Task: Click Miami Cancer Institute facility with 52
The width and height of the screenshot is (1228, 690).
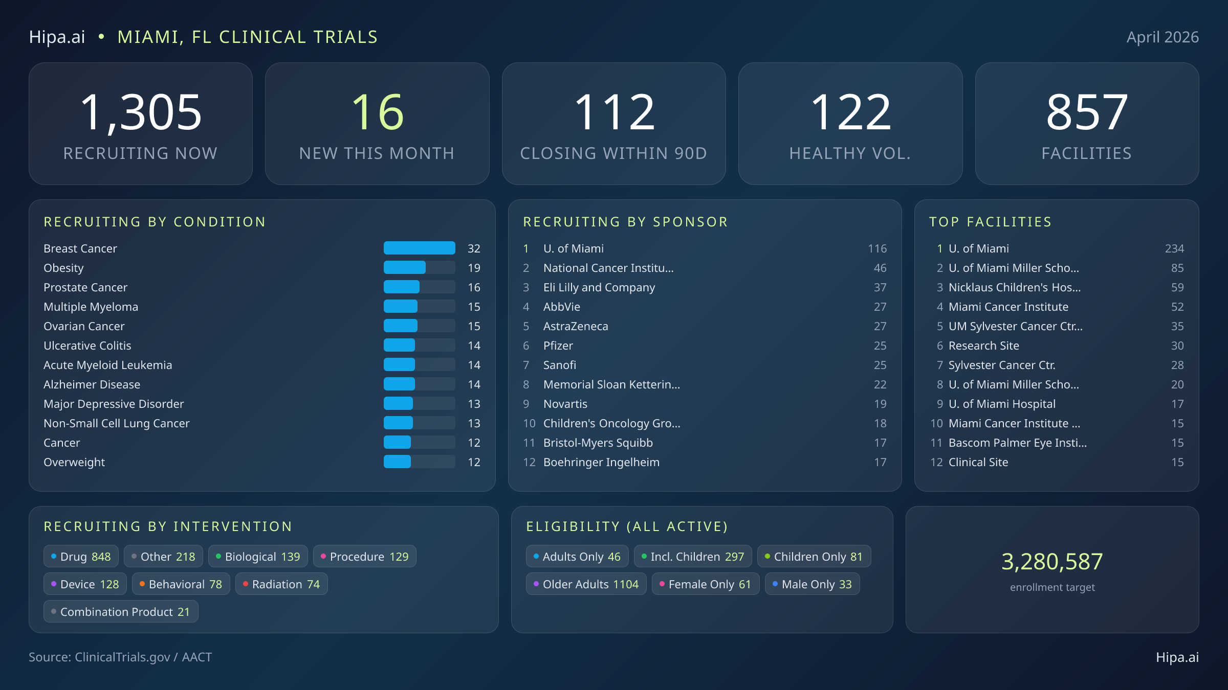Action: pos(1057,306)
